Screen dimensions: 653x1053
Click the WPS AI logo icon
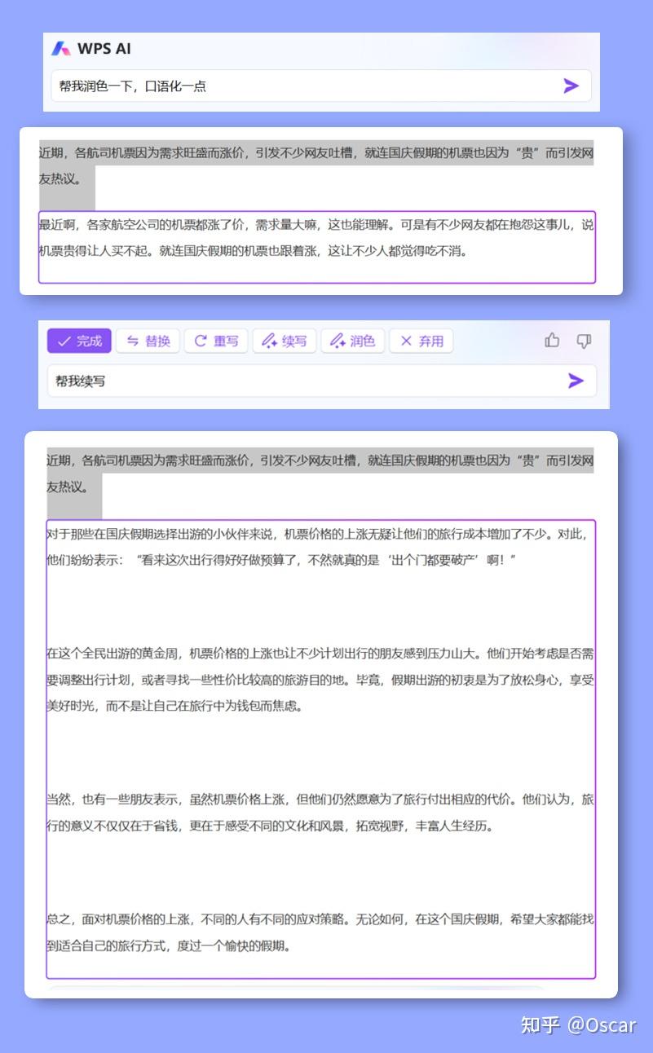[61, 49]
